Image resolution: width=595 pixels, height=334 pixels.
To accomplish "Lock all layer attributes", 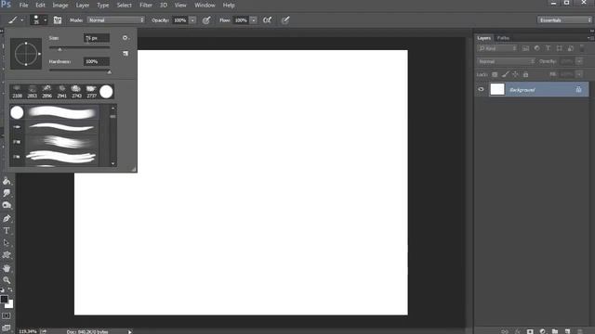I will click(x=525, y=74).
